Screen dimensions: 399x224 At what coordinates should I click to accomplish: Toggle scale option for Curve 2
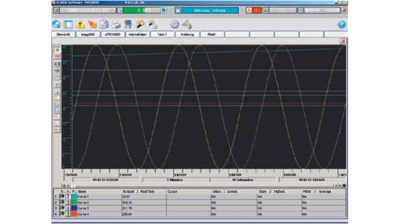pos(68,202)
